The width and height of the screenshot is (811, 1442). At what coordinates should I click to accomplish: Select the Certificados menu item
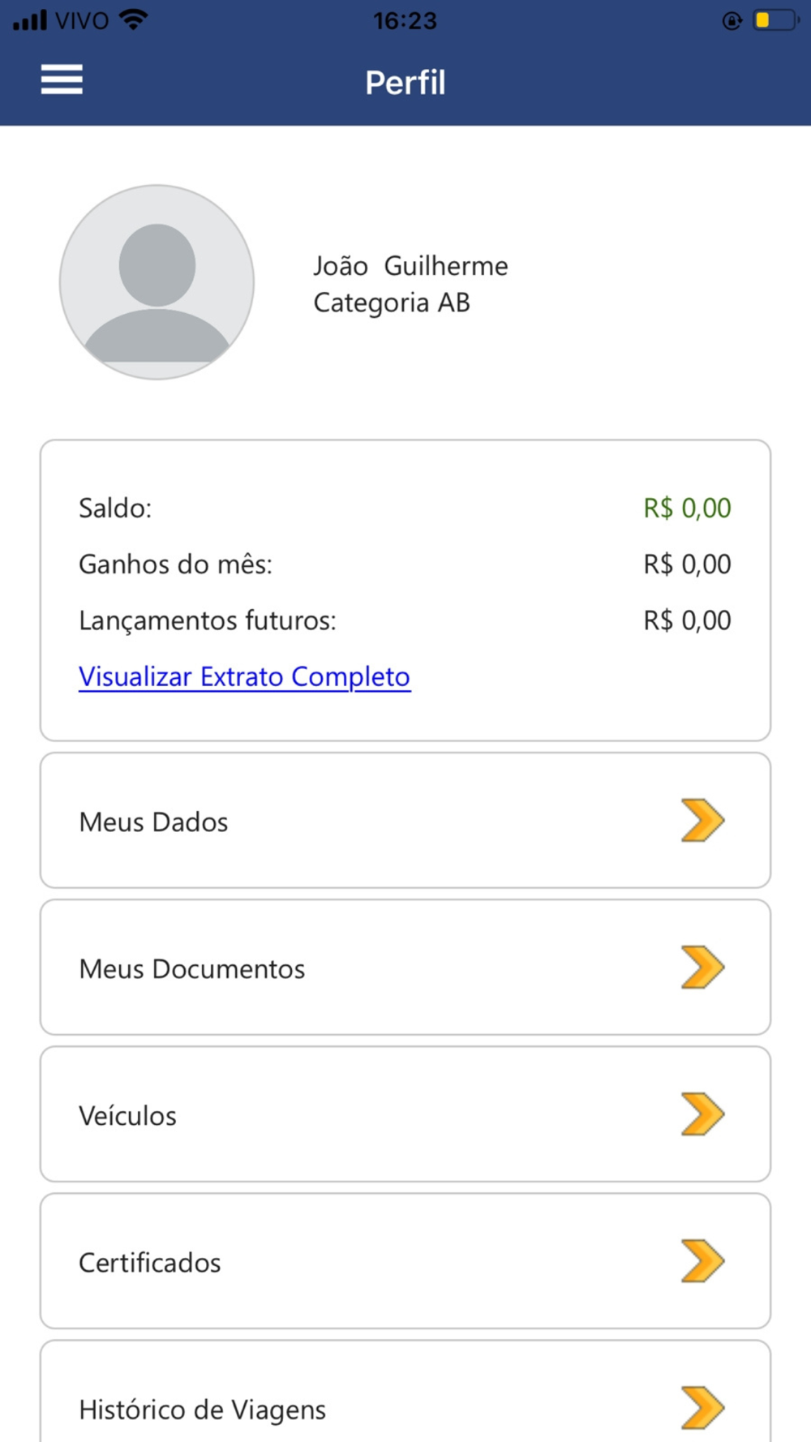pyautogui.click(x=149, y=1263)
